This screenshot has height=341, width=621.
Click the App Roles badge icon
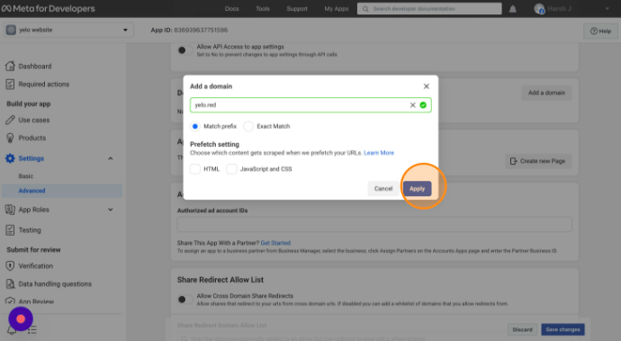pos(10,210)
